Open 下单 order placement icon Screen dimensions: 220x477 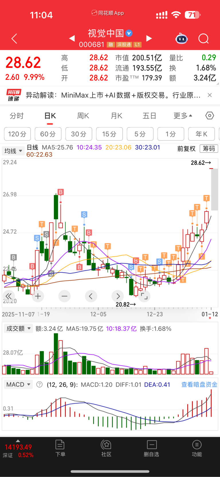(x=60, y=448)
